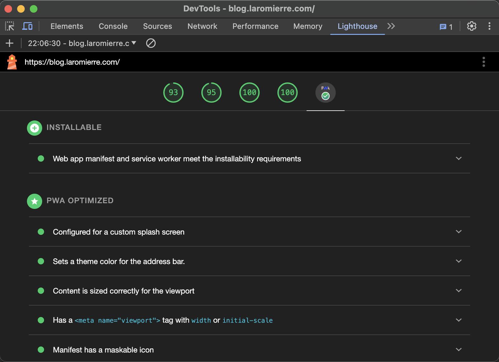Click the green pass dot for splash screen audit

41,232
